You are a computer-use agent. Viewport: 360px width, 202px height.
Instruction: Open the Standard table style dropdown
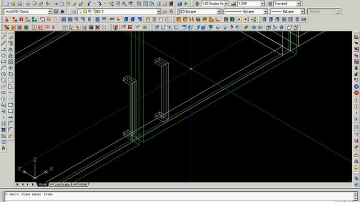click(x=299, y=4)
